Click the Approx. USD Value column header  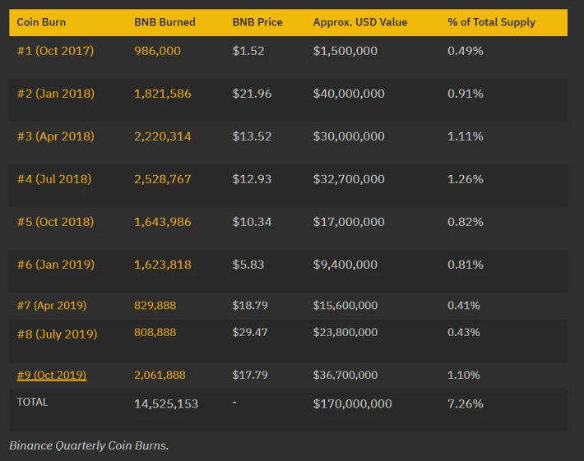point(360,22)
